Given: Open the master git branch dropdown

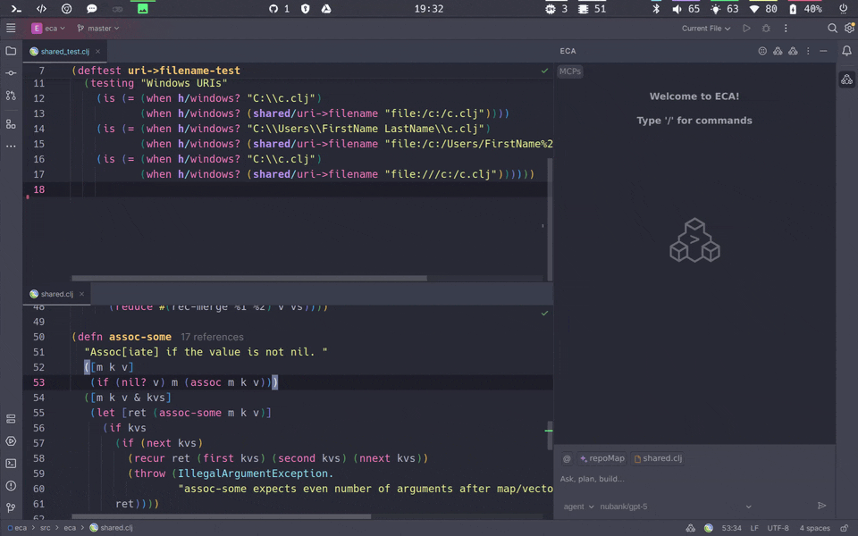Looking at the screenshot, I should coord(97,28).
